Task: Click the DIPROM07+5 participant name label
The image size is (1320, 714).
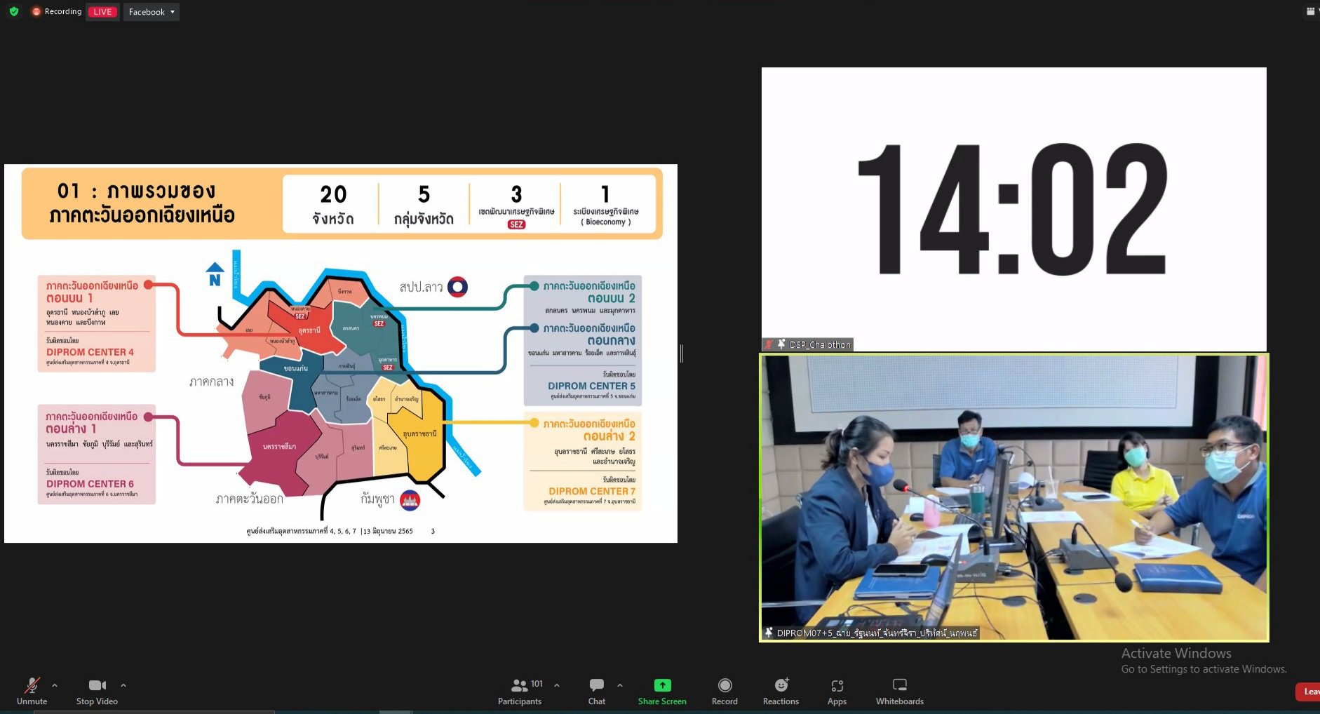Action: tap(877, 633)
